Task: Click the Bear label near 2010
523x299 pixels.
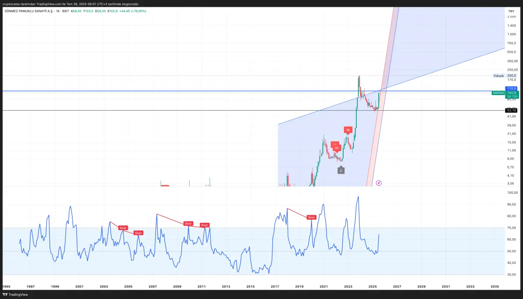Action: point(188,224)
